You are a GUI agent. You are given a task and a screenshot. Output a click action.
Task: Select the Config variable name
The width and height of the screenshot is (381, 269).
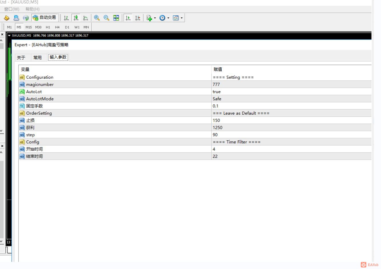[33, 142]
